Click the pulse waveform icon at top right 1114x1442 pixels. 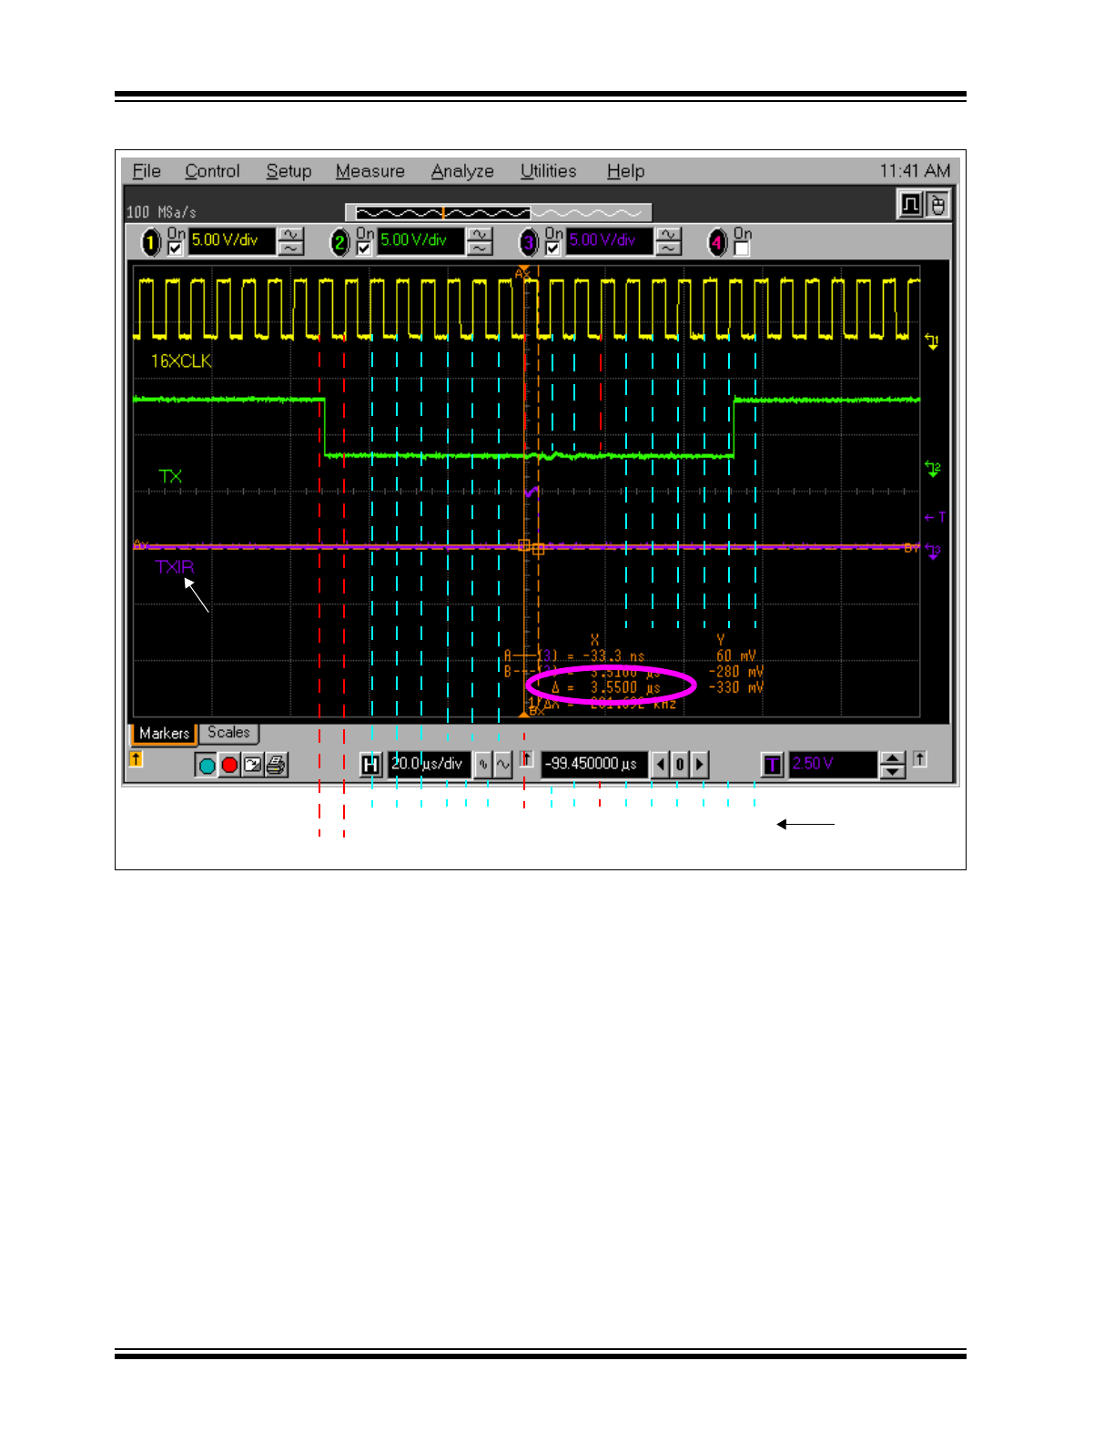pyautogui.click(x=910, y=205)
